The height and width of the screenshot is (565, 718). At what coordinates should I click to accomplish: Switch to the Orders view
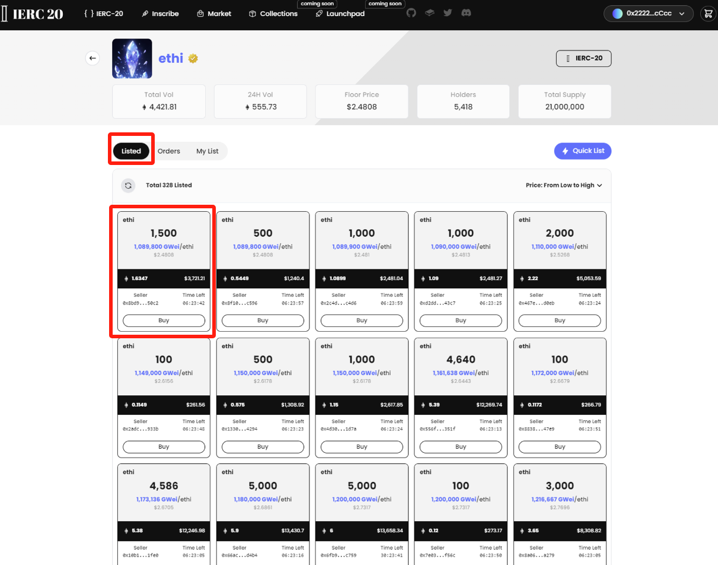(169, 151)
